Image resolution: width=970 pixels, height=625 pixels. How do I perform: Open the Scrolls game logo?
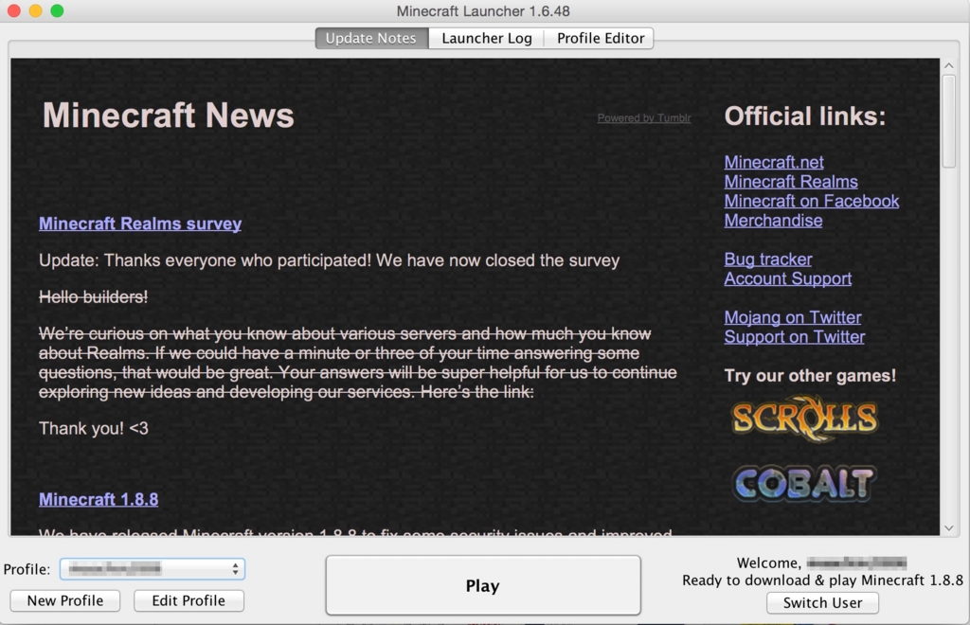(x=804, y=419)
